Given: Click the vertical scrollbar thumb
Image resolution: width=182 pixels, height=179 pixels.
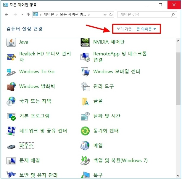Looking at the screenshot, I should click(178, 79).
